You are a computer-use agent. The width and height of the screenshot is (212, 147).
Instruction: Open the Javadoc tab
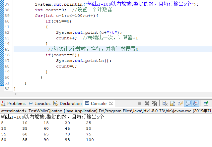[x=39, y=103]
